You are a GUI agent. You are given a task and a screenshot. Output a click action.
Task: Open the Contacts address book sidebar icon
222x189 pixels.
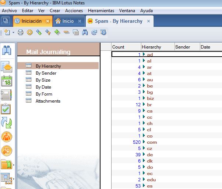tap(7, 95)
